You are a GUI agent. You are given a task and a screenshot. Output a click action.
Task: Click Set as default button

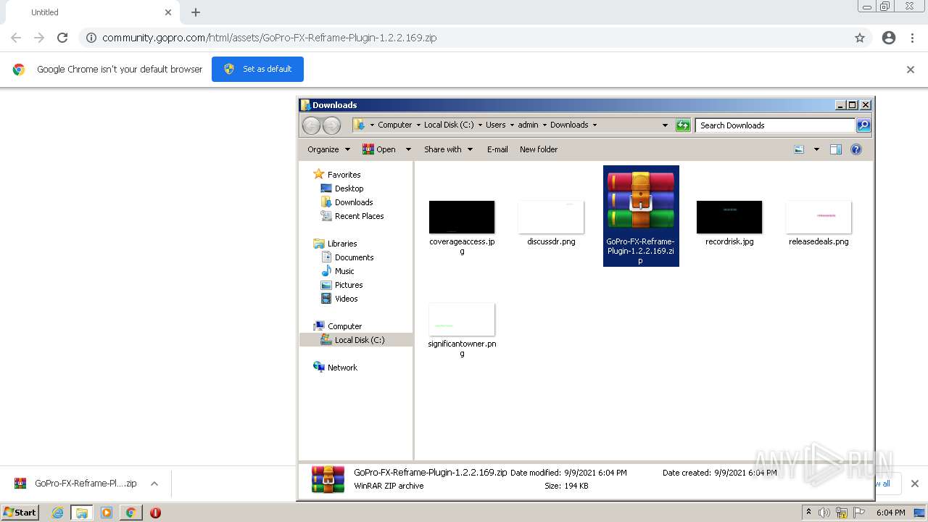pyautogui.click(x=257, y=69)
